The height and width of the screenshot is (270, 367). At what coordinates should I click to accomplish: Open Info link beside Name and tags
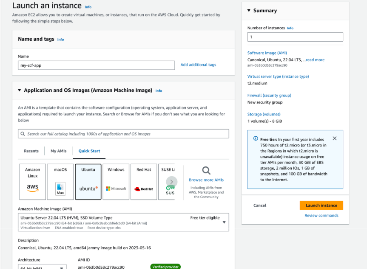tap(61, 39)
